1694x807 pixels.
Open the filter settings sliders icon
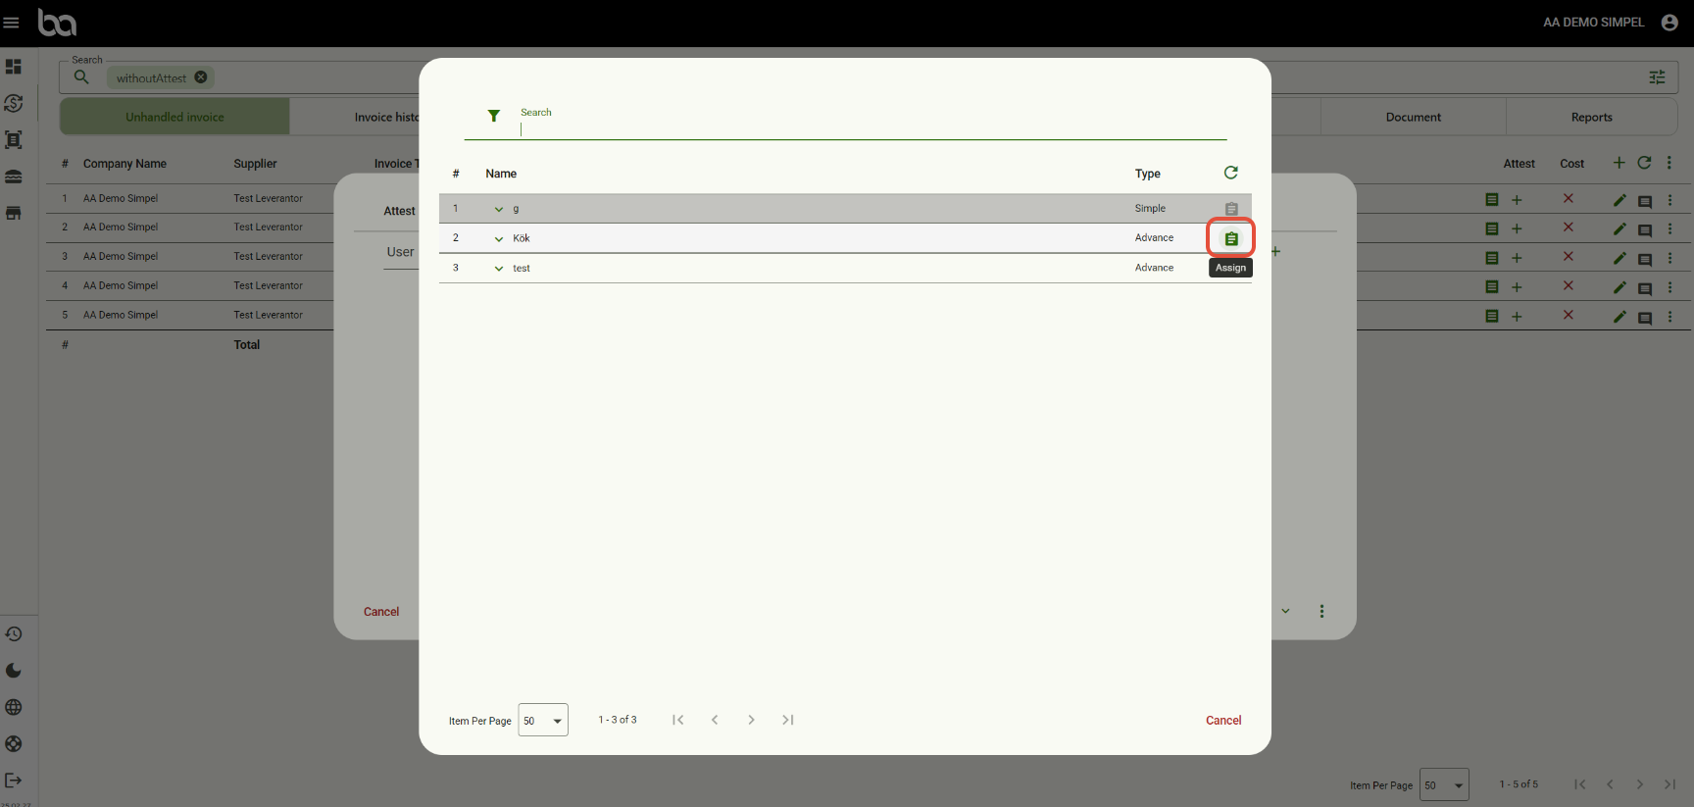pos(1657,77)
